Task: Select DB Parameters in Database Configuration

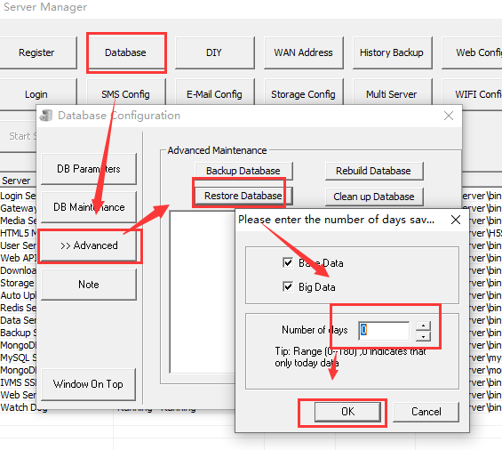Action: 89,169
